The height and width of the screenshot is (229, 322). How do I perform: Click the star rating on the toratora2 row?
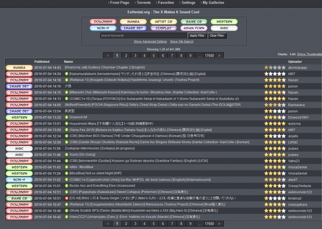click(x=275, y=198)
